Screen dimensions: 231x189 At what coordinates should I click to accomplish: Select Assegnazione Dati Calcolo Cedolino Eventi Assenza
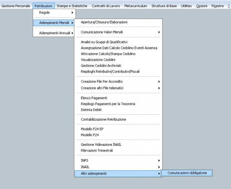point(118,48)
